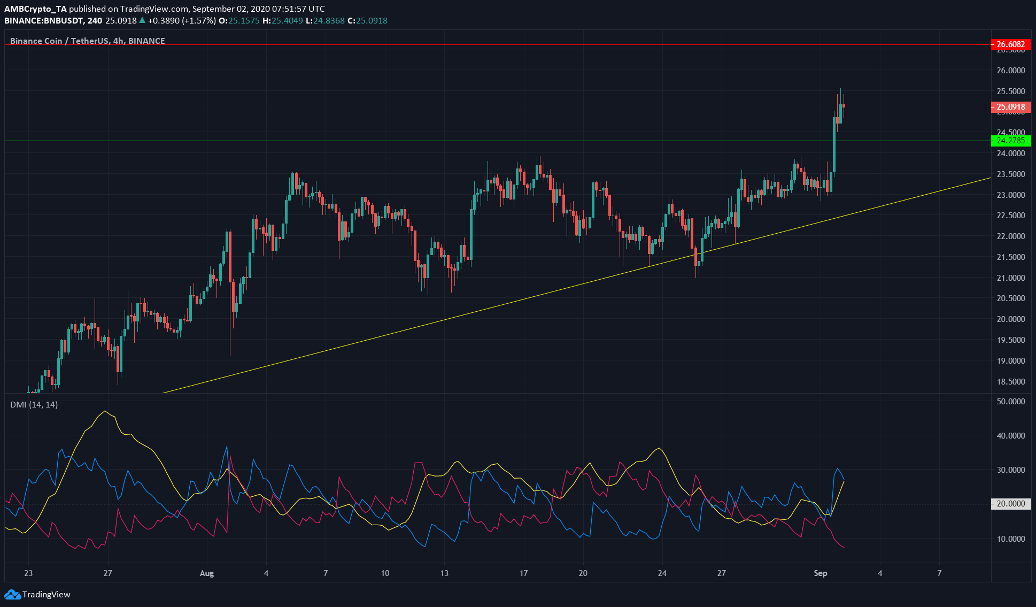Image resolution: width=1036 pixels, height=607 pixels.
Task: Click the O:25.1575 open value in header
Action: coord(238,21)
